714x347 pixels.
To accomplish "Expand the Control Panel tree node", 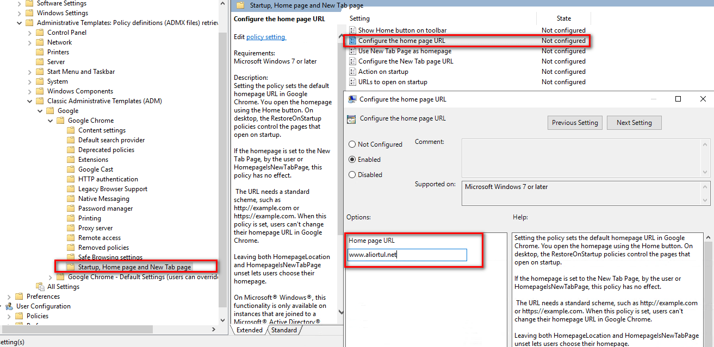I will 30,33.
